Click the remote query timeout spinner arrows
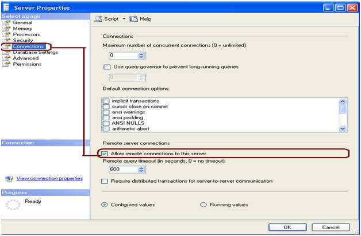Viewport: 361px width, 236px height. 141,169
